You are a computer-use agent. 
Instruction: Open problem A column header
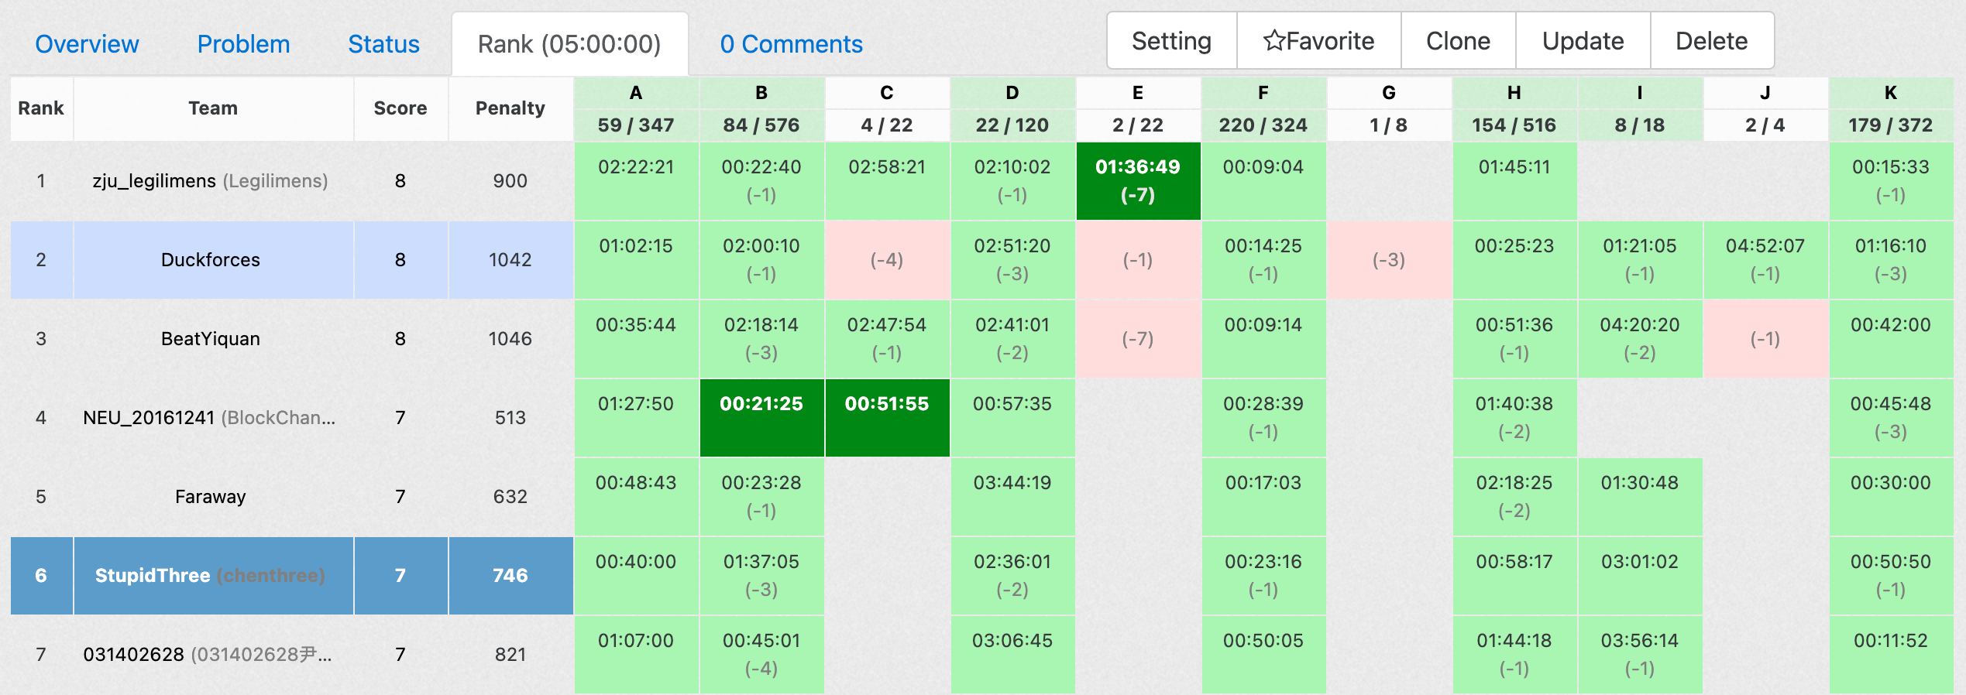point(636,93)
